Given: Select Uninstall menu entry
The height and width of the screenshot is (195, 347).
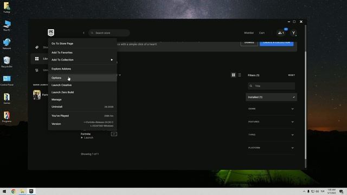Looking at the screenshot, I should point(82,107).
